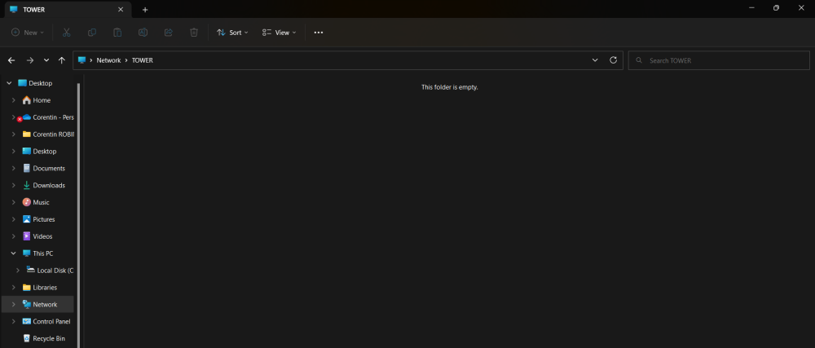Open the See more ellipsis menu
This screenshot has width=815, height=348.
click(x=319, y=33)
